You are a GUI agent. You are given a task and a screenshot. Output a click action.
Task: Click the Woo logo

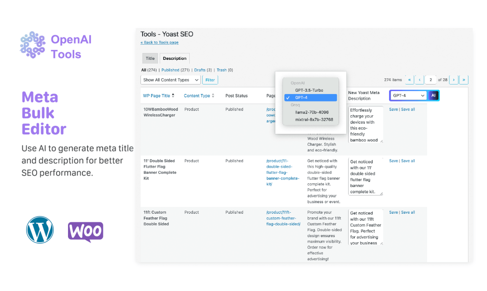85,230
